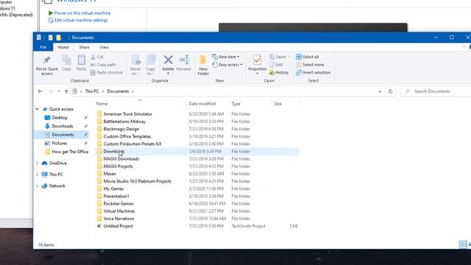Switch to the View ribbon tab
This screenshot has width=471, height=265.
click(104, 47)
